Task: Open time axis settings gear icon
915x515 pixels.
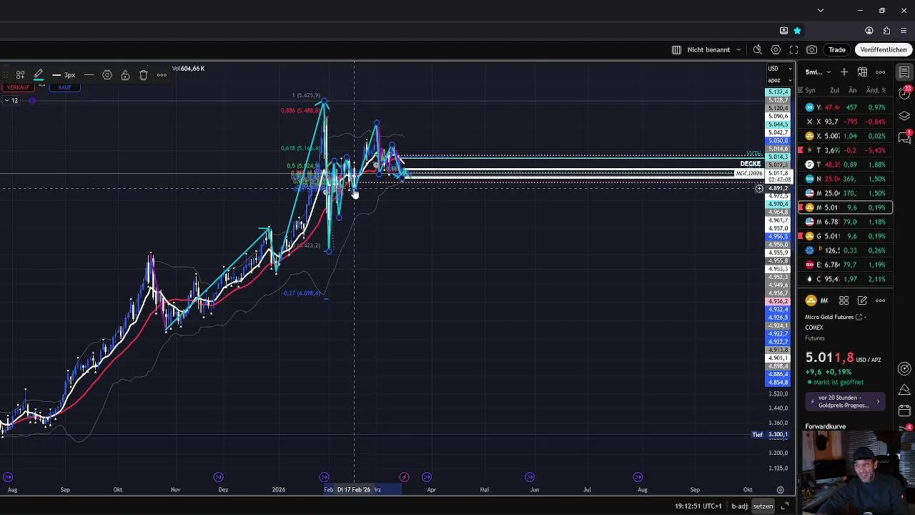Action: [780, 490]
